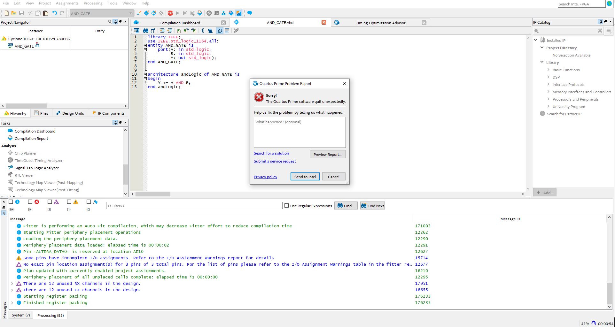
Task: Toggle line numbers 267/268 icon in editor
Action: click(220, 31)
